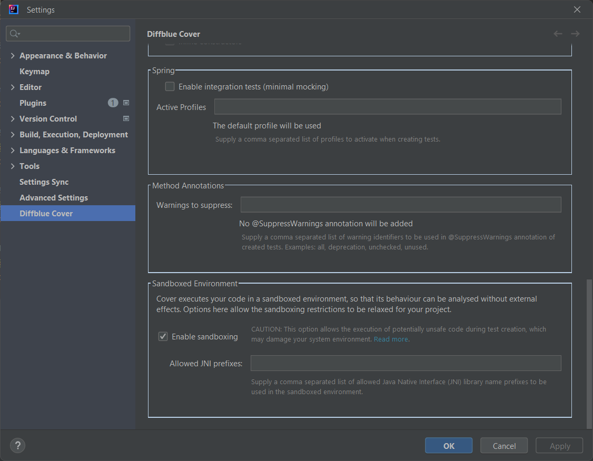Click the settings search magnifier icon
Viewport: 593px width, 461px height.
[15, 34]
